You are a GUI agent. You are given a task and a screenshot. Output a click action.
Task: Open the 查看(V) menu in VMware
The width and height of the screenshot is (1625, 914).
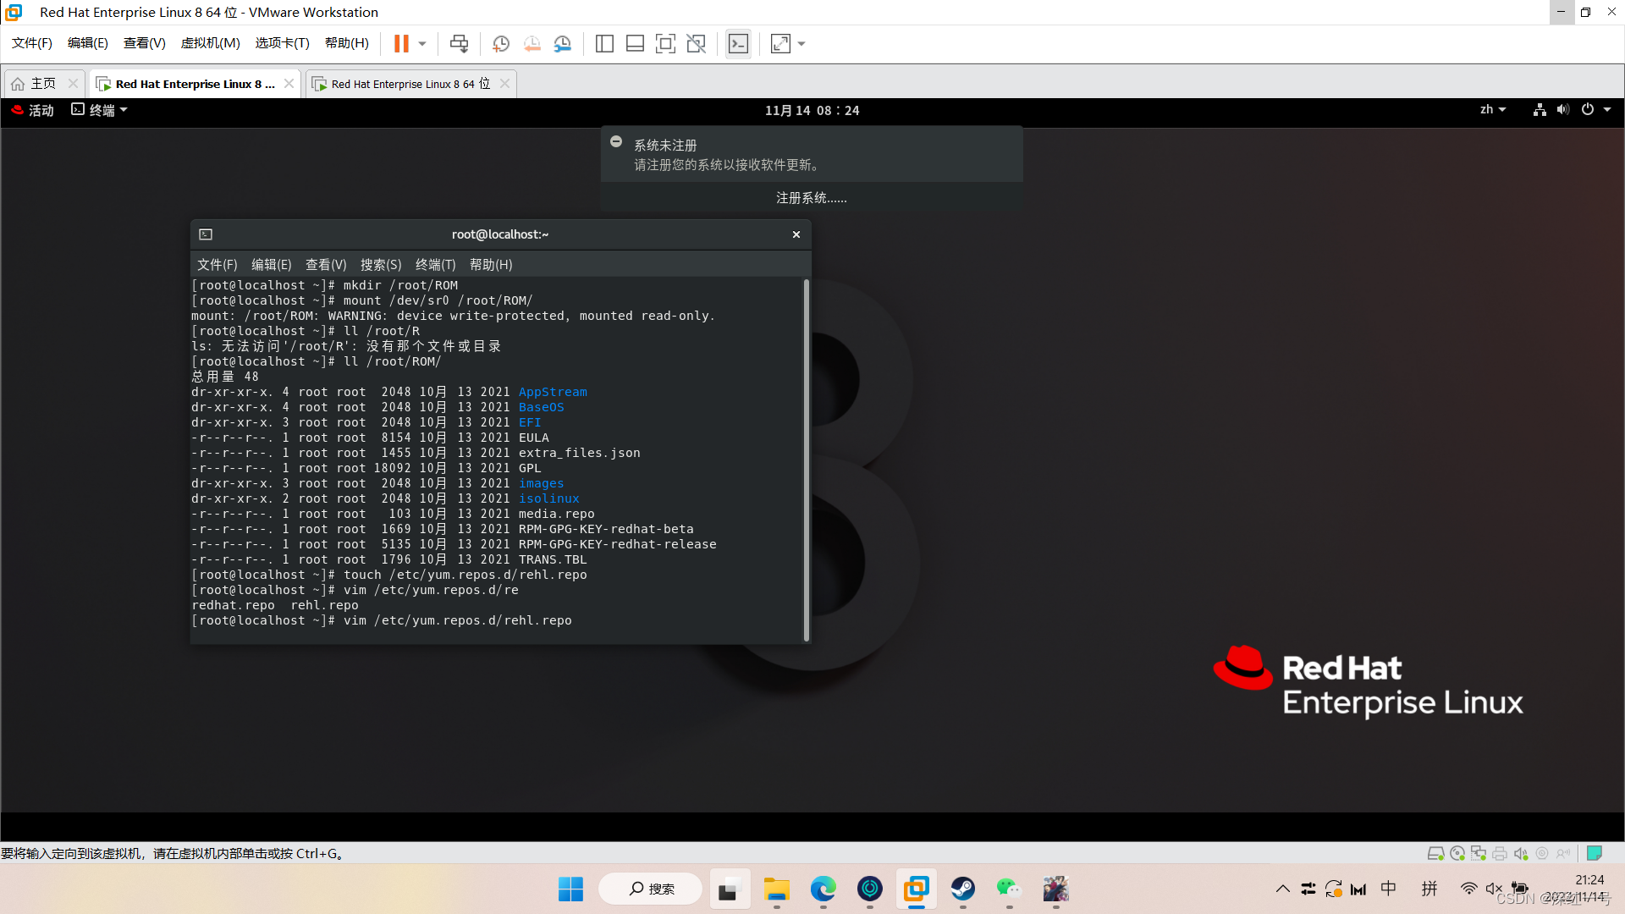tap(144, 43)
